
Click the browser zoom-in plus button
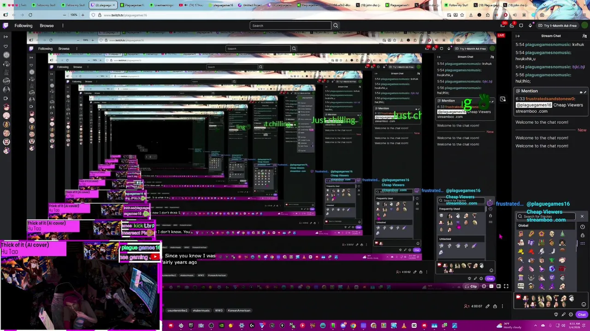[x=83, y=15]
